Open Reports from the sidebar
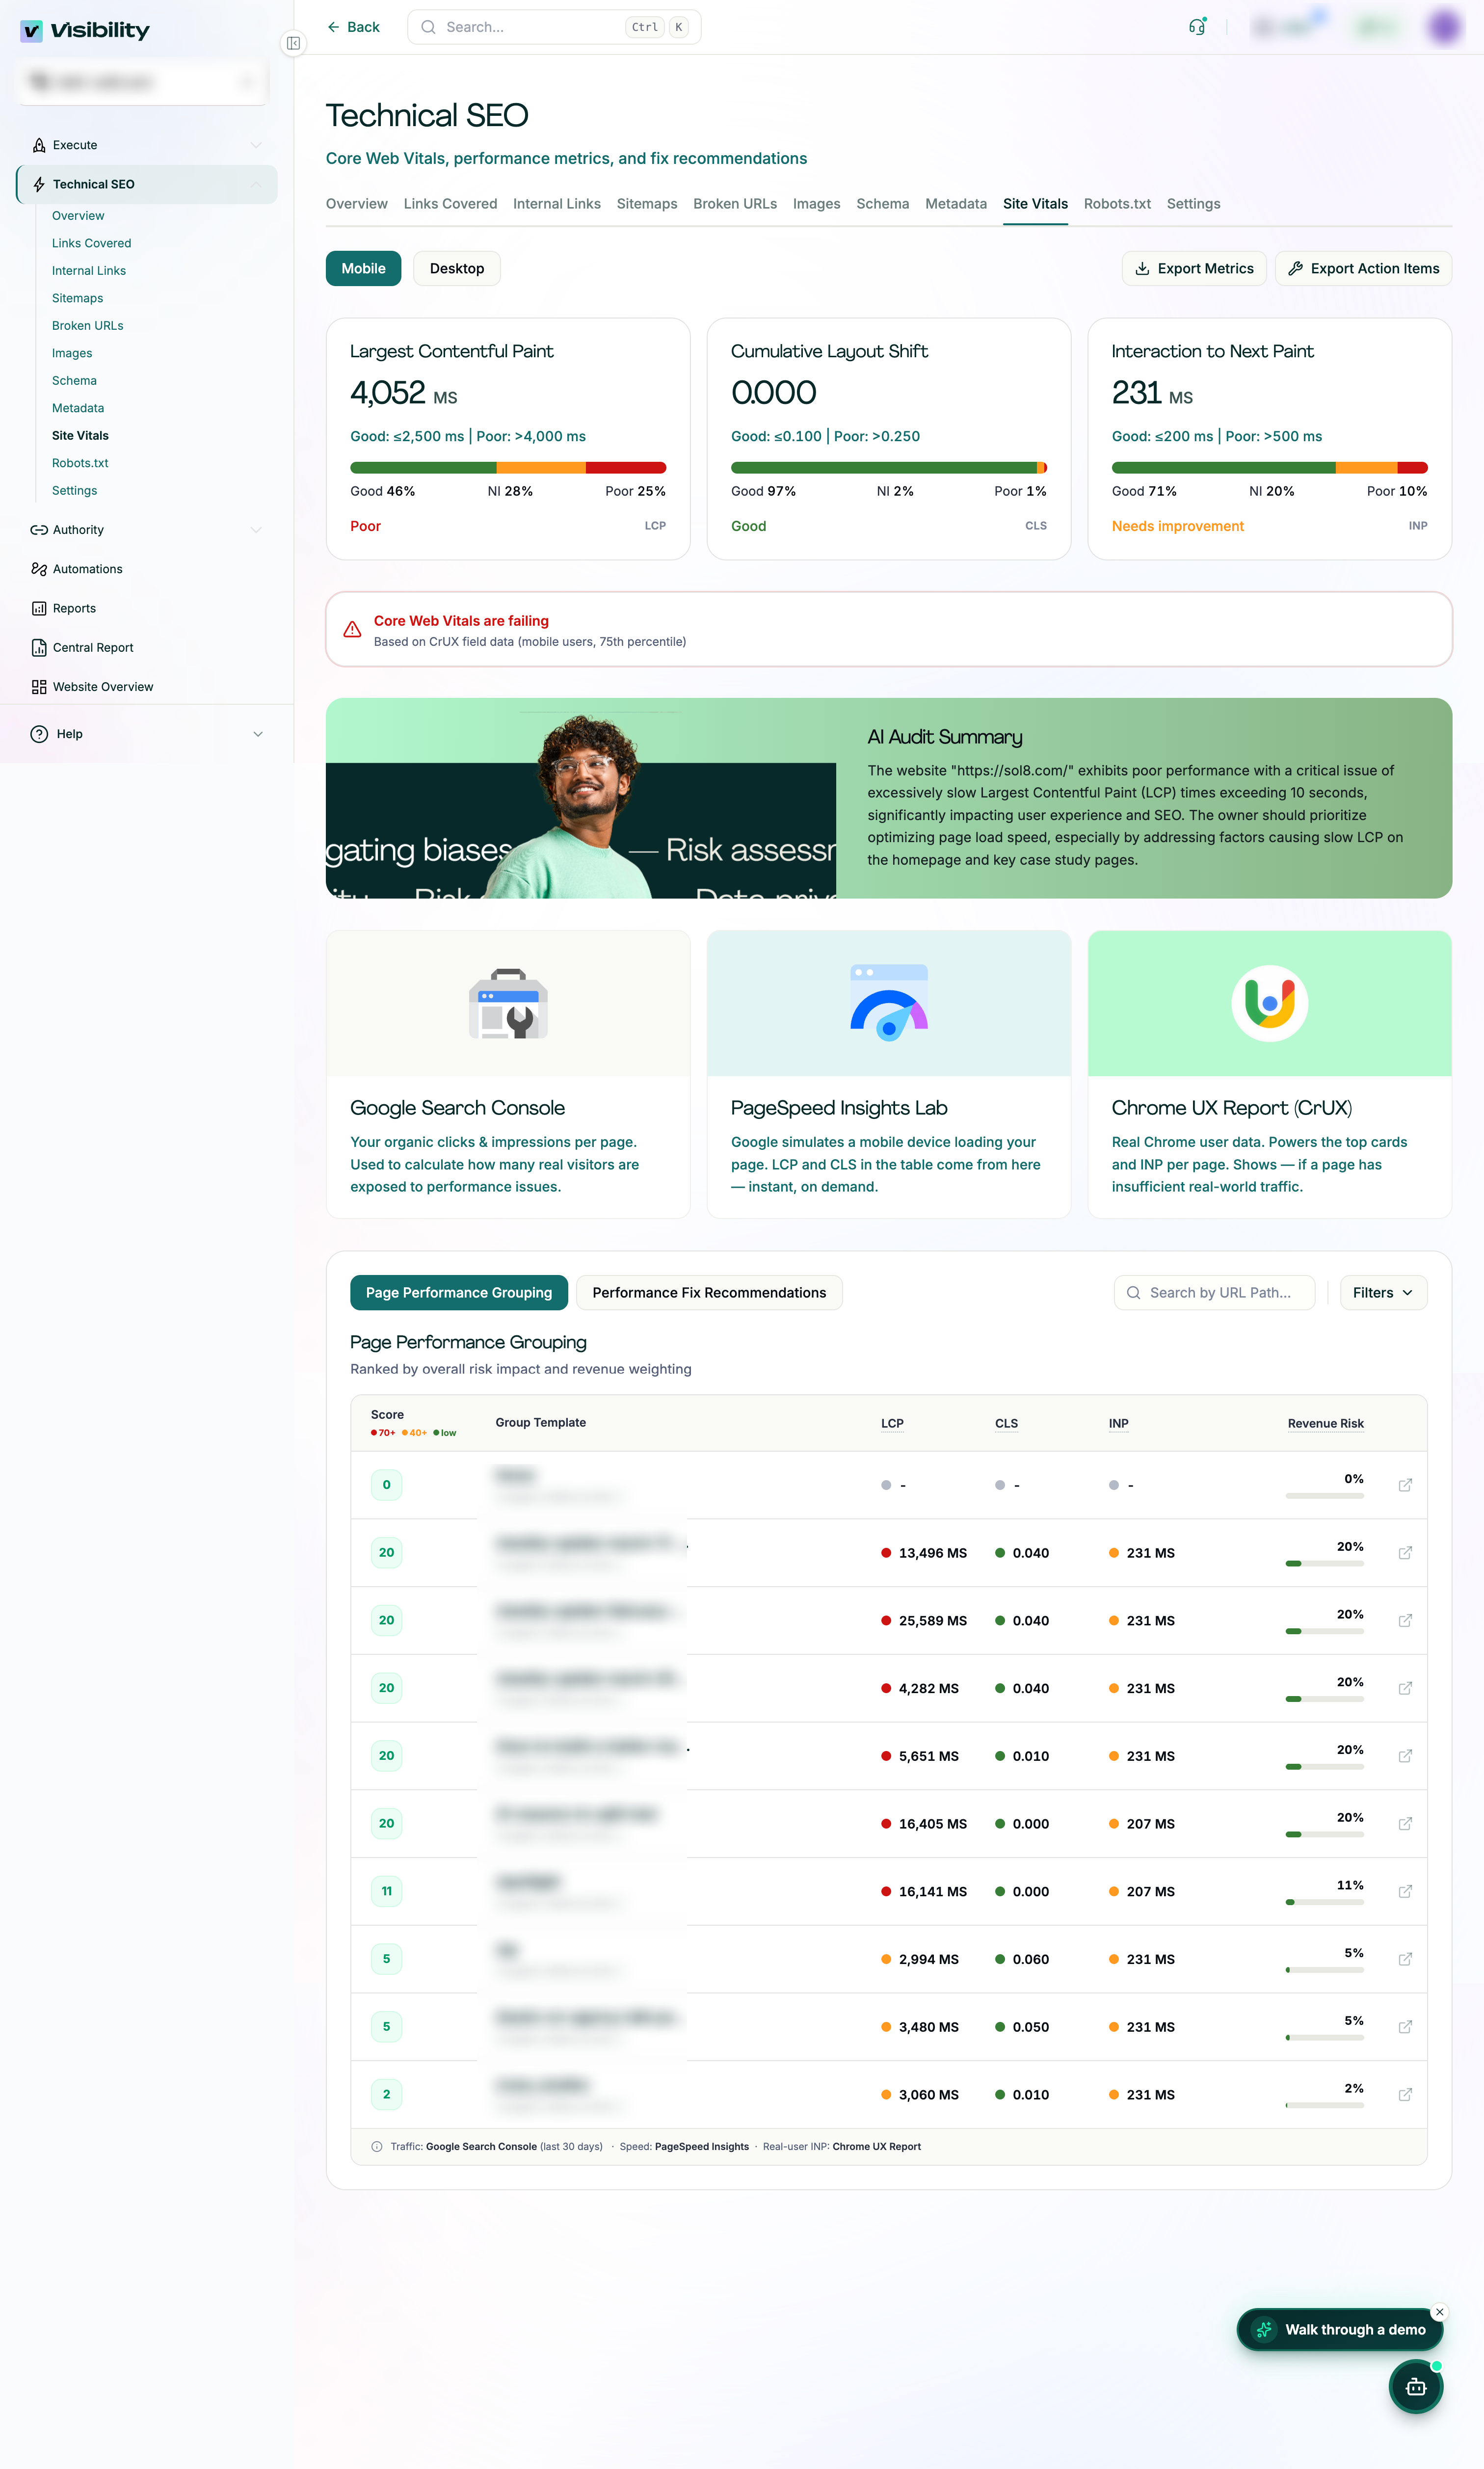Screen dimensions: 1484x2469 click(146, 608)
